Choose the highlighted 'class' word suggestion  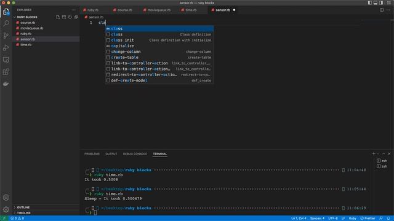coord(159,29)
